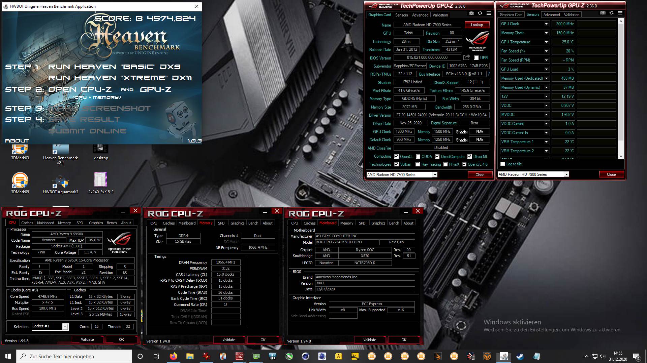Click Validate in the first CPU-Z window
The image size is (647, 363).
87,339
